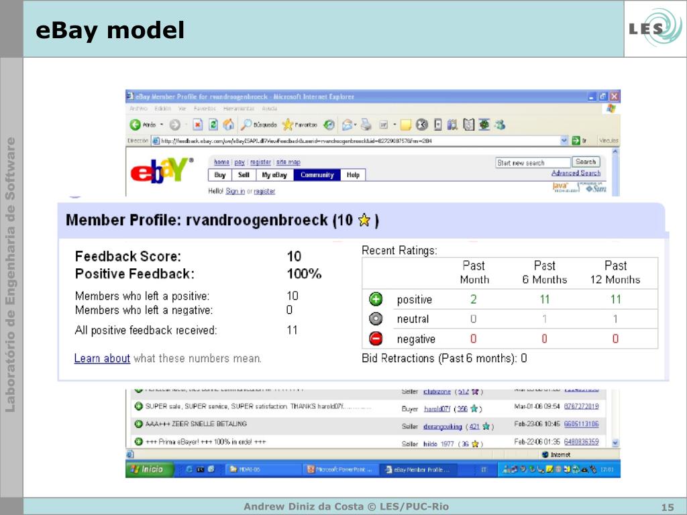This screenshot has width=687, height=515.
Task: Open the Mail envelope toolbar icon
Action: 347,125
